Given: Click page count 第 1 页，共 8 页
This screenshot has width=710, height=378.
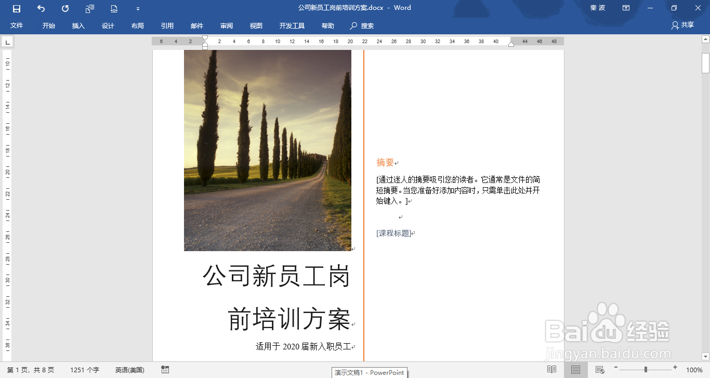Looking at the screenshot, I should [x=31, y=370].
